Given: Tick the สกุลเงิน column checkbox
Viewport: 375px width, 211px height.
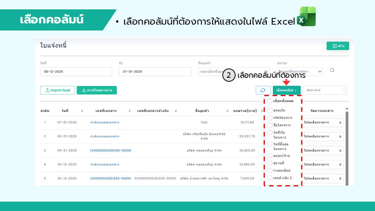Looking at the screenshot, I should coord(270,110).
